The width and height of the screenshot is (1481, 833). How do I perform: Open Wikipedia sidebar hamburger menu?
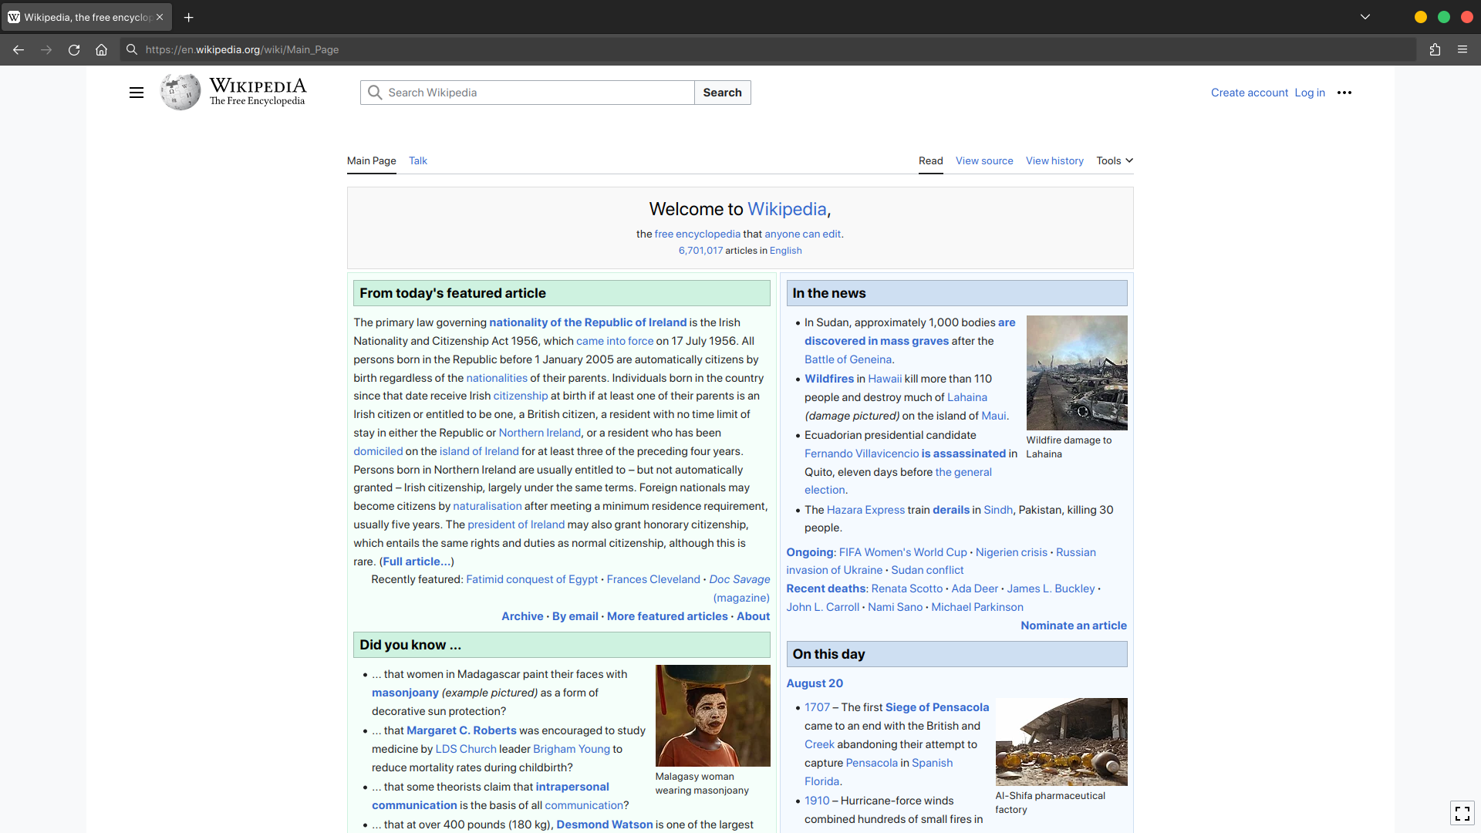coord(137,93)
